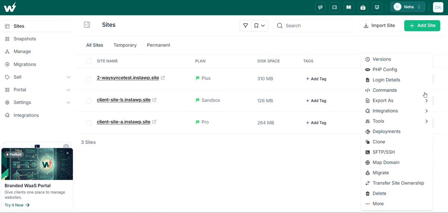Viewport: 448px width, 213px height.
Task: Open the presentation board icon
Action: coord(377,7)
